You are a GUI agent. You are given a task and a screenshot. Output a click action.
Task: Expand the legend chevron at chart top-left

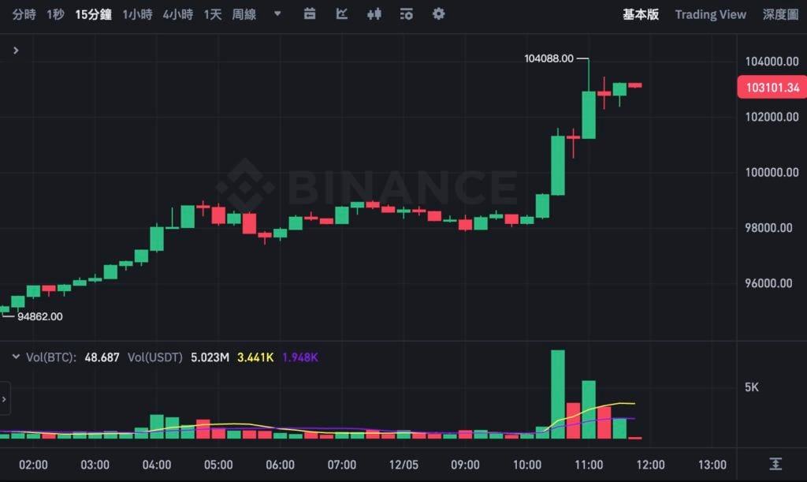click(x=16, y=50)
